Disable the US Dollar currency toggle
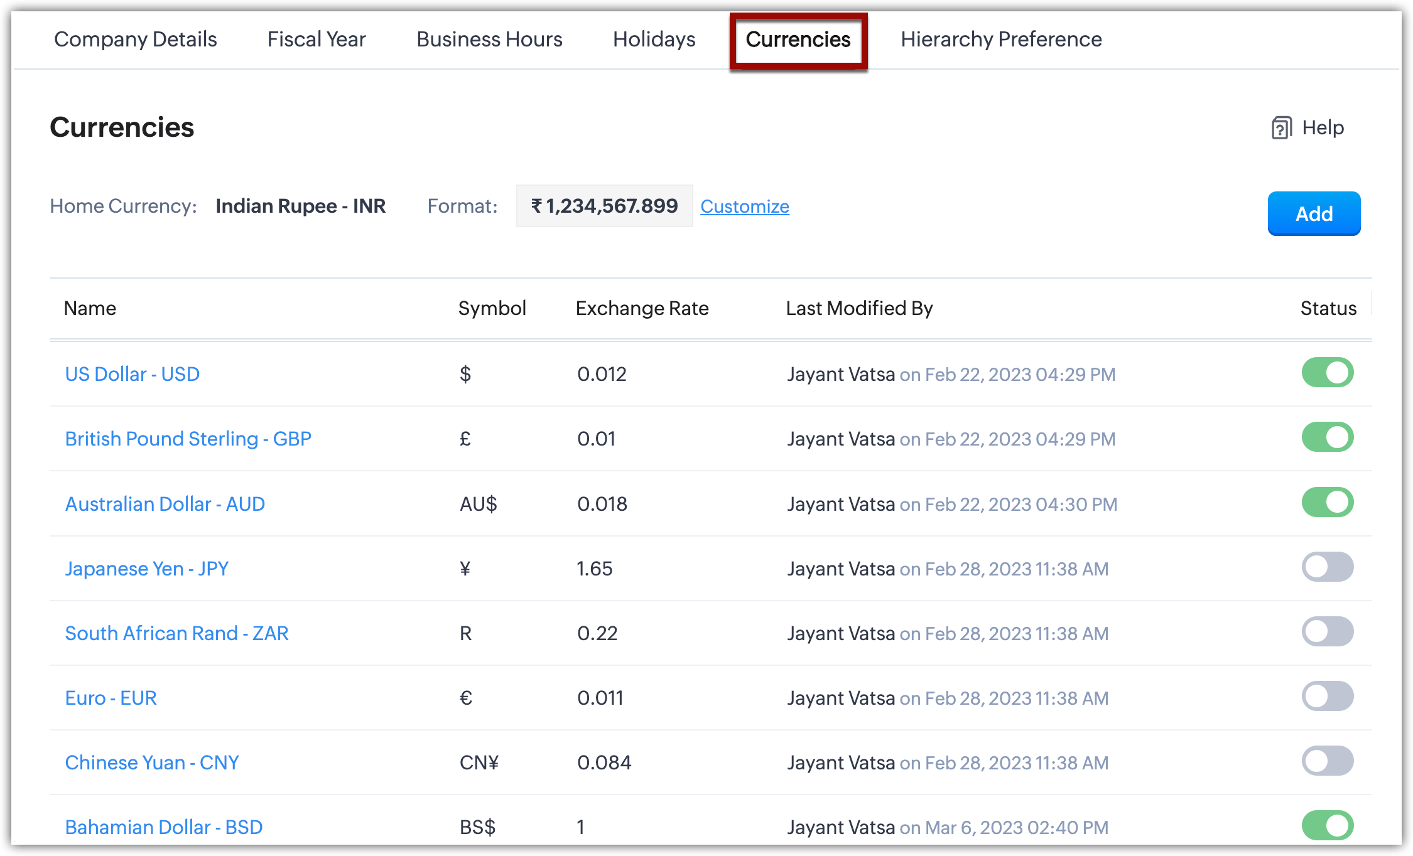Image resolution: width=1413 pixels, height=856 pixels. pos(1327,373)
